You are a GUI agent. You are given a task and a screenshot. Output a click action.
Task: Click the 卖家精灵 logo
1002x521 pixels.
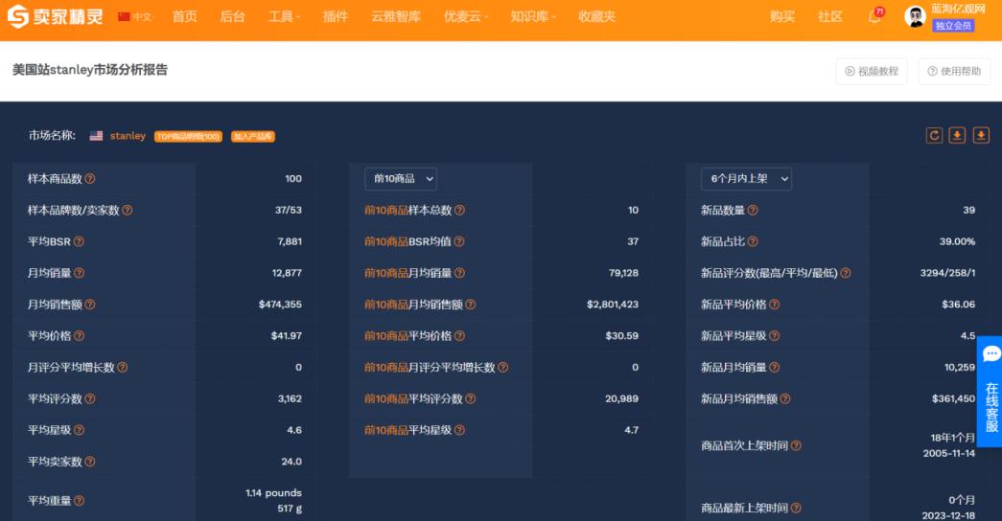pyautogui.click(x=55, y=16)
